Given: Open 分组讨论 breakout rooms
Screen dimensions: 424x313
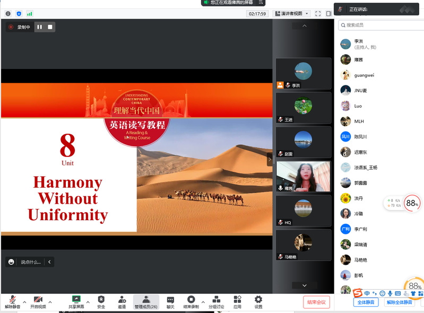Looking at the screenshot, I should (216, 302).
